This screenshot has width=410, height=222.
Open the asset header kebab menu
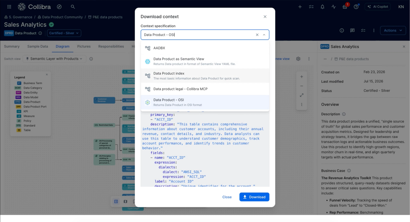[374, 30]
